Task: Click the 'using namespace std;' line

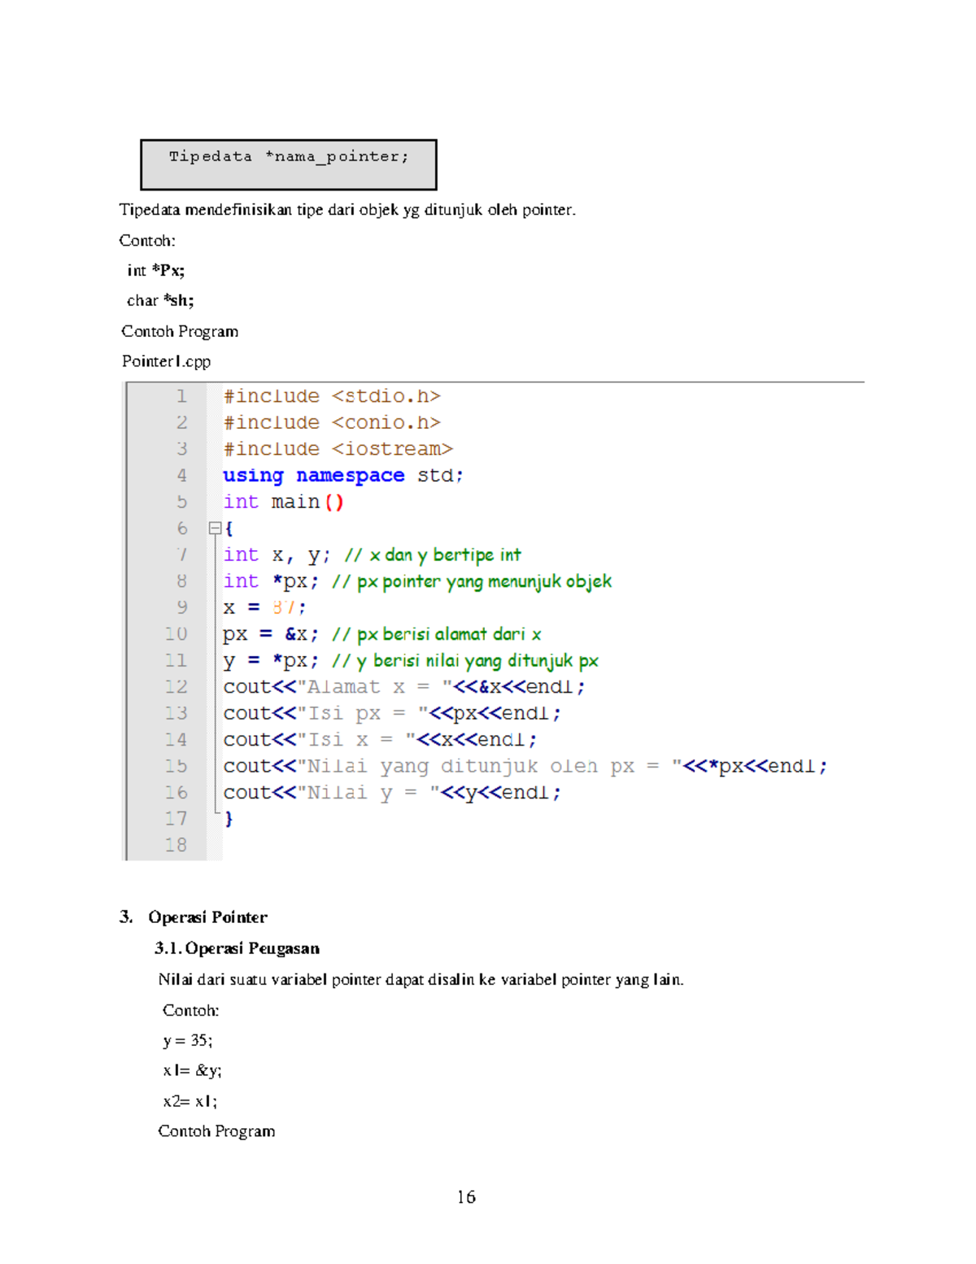Action: pos(342,475)
